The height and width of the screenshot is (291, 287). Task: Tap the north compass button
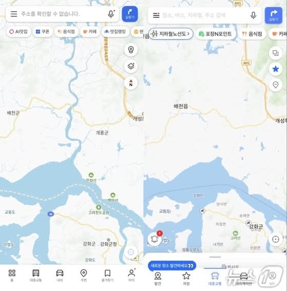pos(131,83)
